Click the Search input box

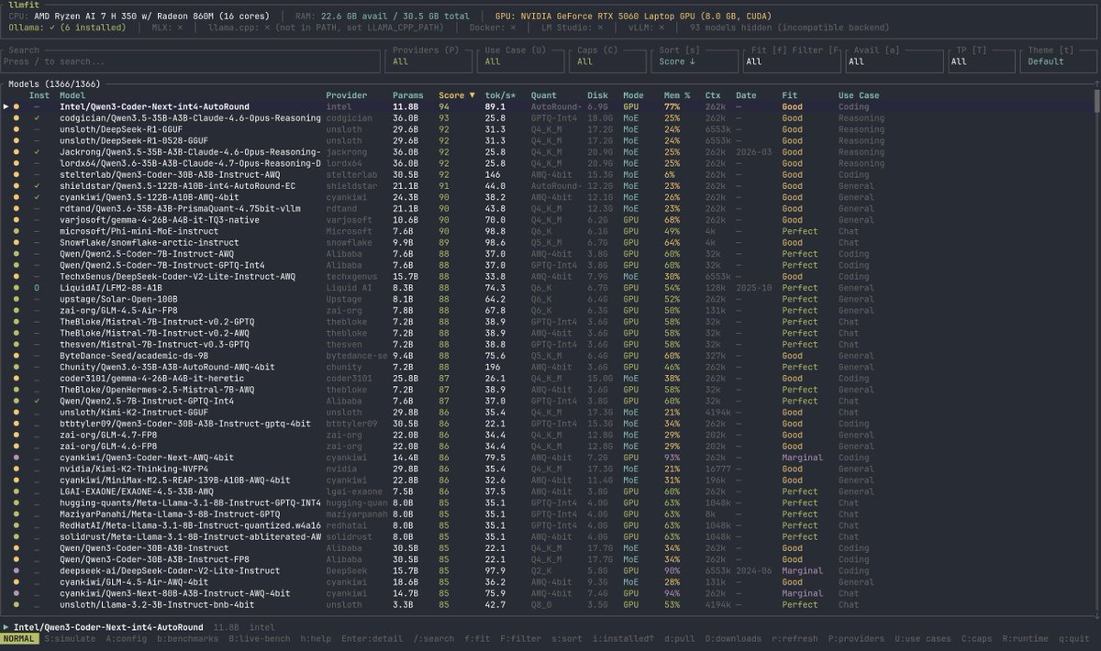point(191,61)
